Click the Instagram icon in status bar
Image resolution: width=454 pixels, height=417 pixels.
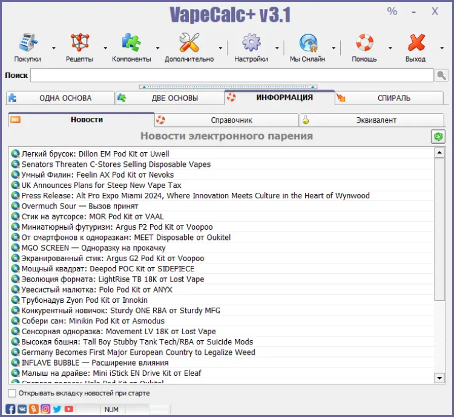click(45, 409)
